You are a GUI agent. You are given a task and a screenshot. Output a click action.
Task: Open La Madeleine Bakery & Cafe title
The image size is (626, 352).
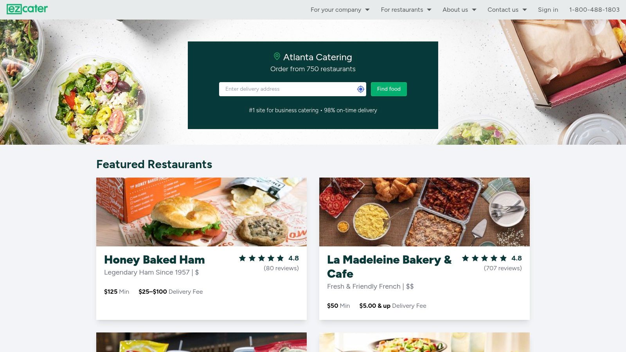389,267
